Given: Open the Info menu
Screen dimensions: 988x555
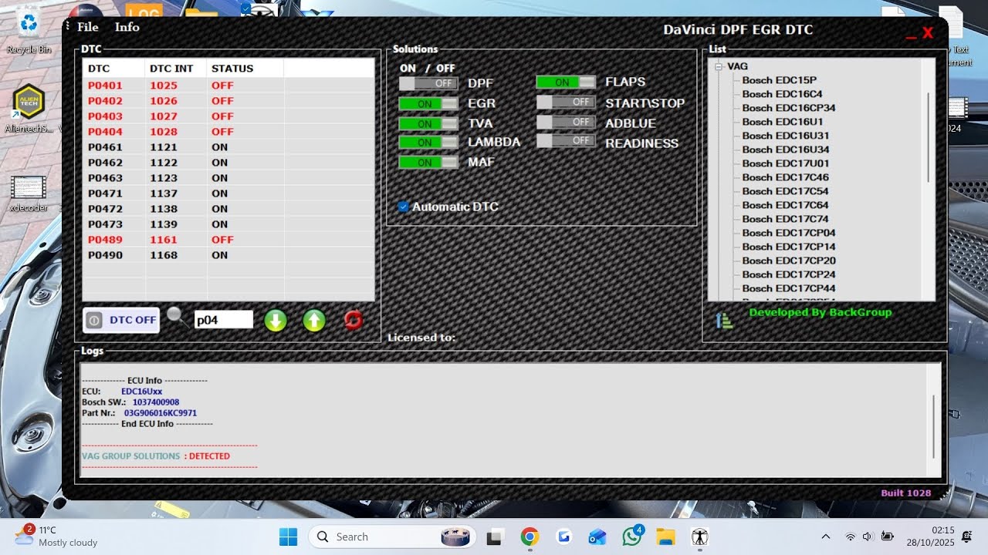Looking at the screenshot, I should tap(127, 27).
